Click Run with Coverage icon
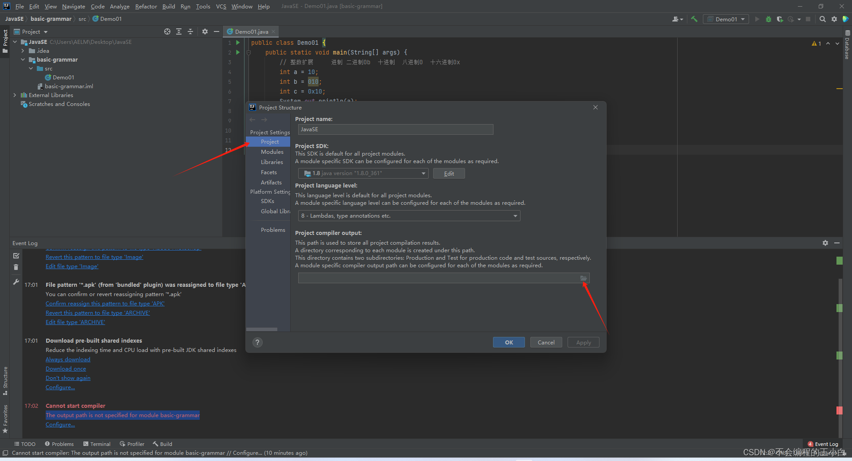 click(x=780, y=19)
